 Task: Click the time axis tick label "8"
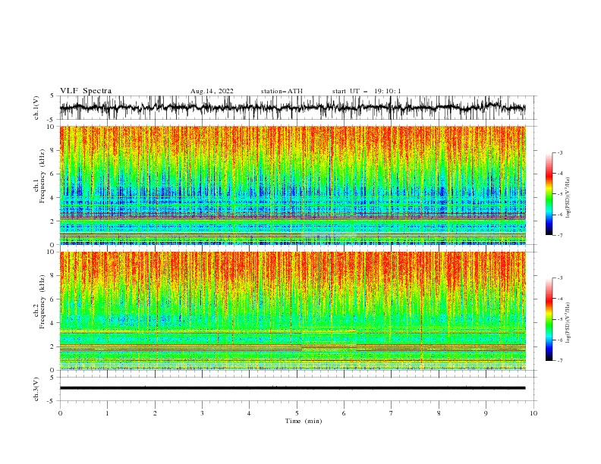point(439,413)
